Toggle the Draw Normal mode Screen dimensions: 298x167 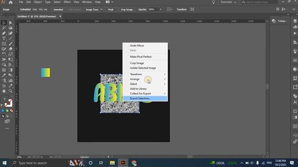[x=3, y=116]
